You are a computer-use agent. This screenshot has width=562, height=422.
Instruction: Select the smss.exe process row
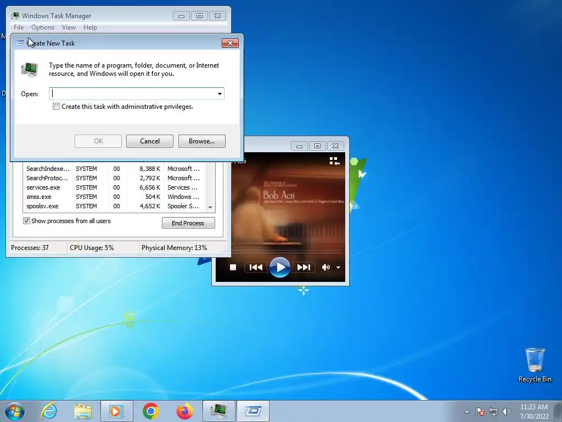[x=114, y=197]
